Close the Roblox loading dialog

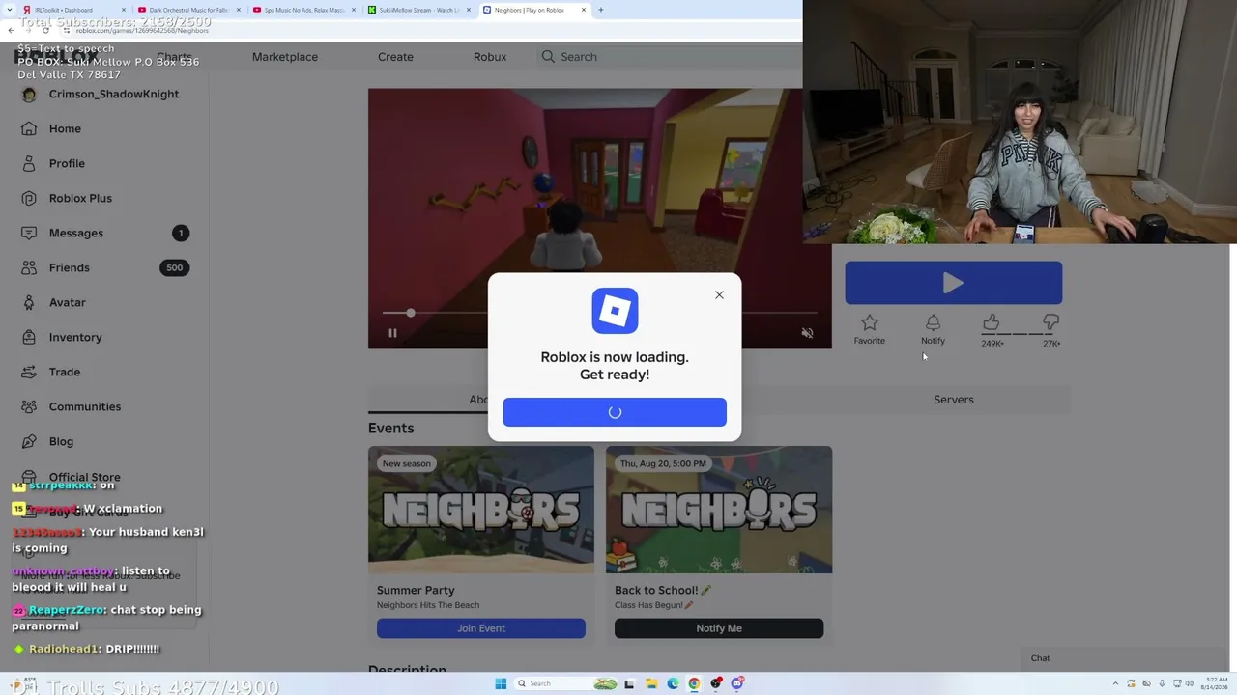(x=719, y=294)
